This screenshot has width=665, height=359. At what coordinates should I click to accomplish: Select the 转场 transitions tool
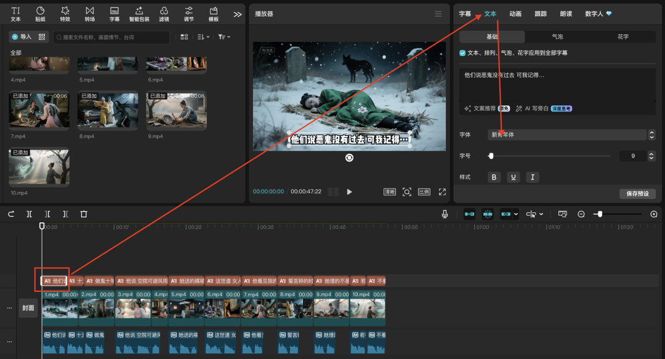point(90,14)
